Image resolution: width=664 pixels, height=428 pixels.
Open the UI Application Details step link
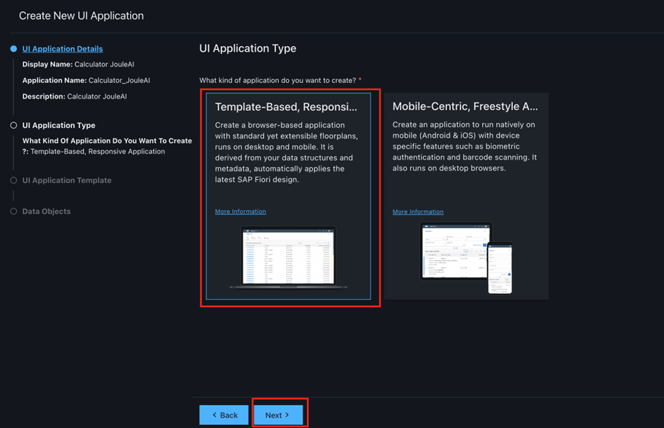63,49
